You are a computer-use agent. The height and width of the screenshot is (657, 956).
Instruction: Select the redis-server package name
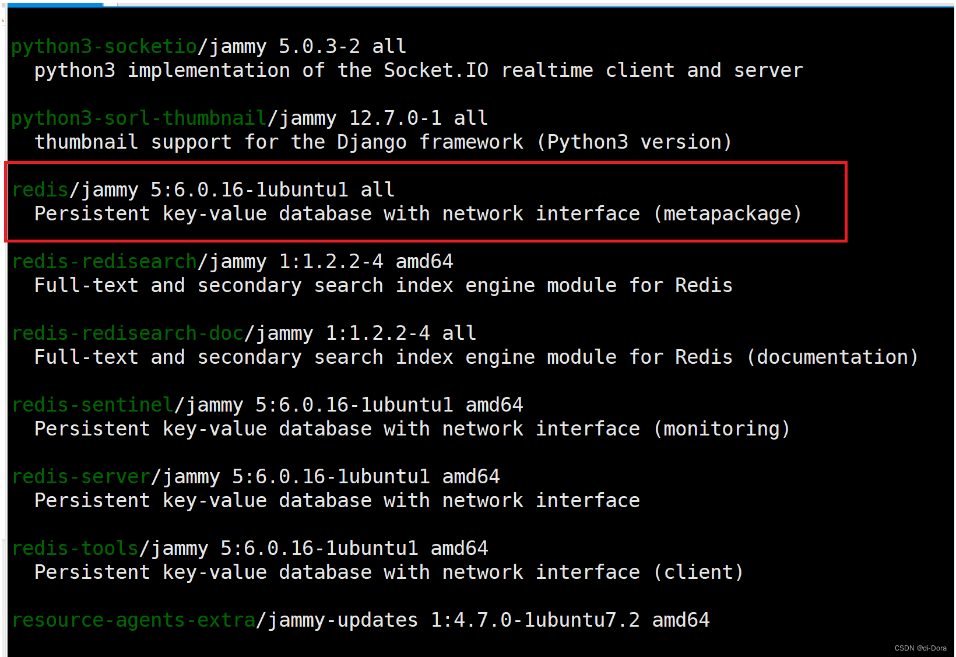81,477
